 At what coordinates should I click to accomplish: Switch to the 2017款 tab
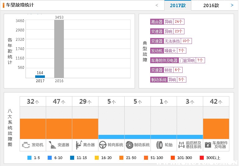coord(178,6)
